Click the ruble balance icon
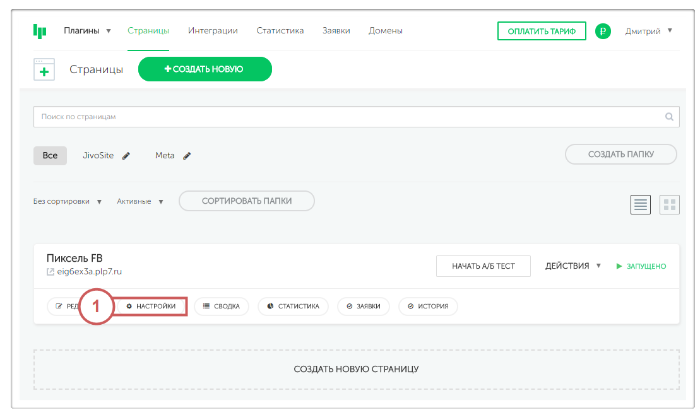 pyautogui.click(x=603, y=31)
